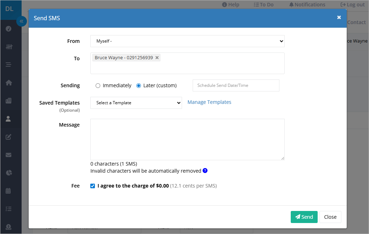This screenshot has width=369, height=234.
Task: Remove Bruce Wayne recipient tag
Action: tap(157, 58)
